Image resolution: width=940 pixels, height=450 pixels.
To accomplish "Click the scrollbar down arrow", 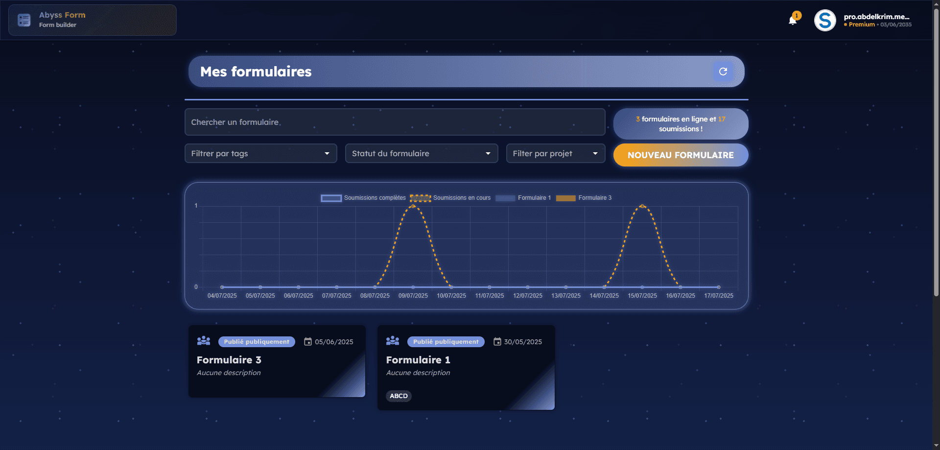I will 936,446.
